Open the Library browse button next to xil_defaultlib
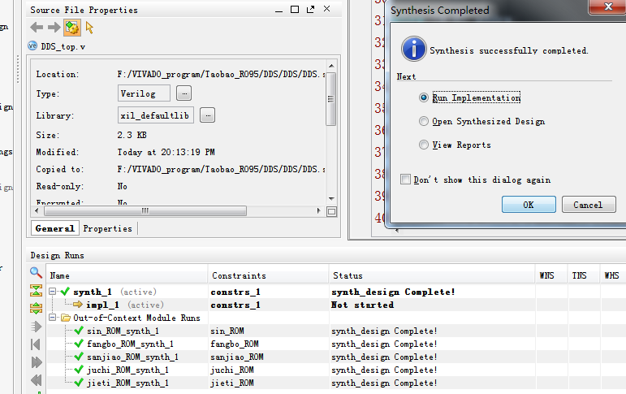This screenshot has width=626, height=394. click(208, 115)
